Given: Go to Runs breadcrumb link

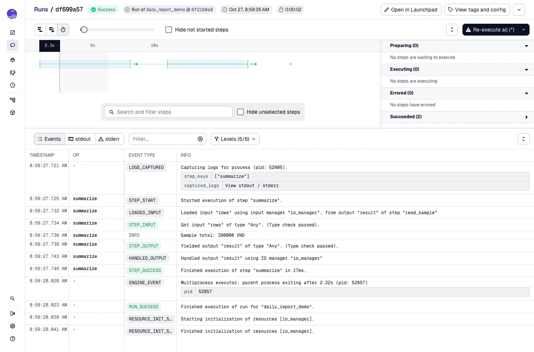Looking at the screenshot, I should click(41, 9).
